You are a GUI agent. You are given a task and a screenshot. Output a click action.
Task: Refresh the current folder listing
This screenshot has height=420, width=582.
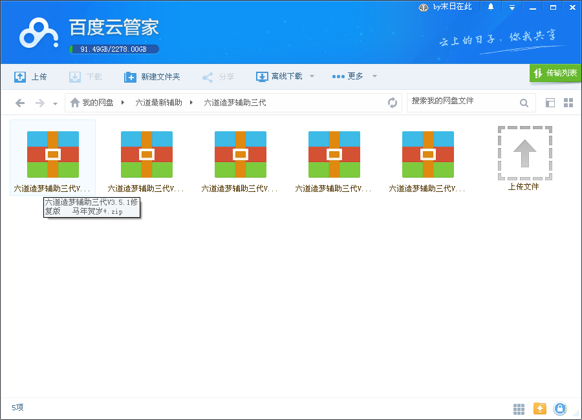tap(393, 102)
